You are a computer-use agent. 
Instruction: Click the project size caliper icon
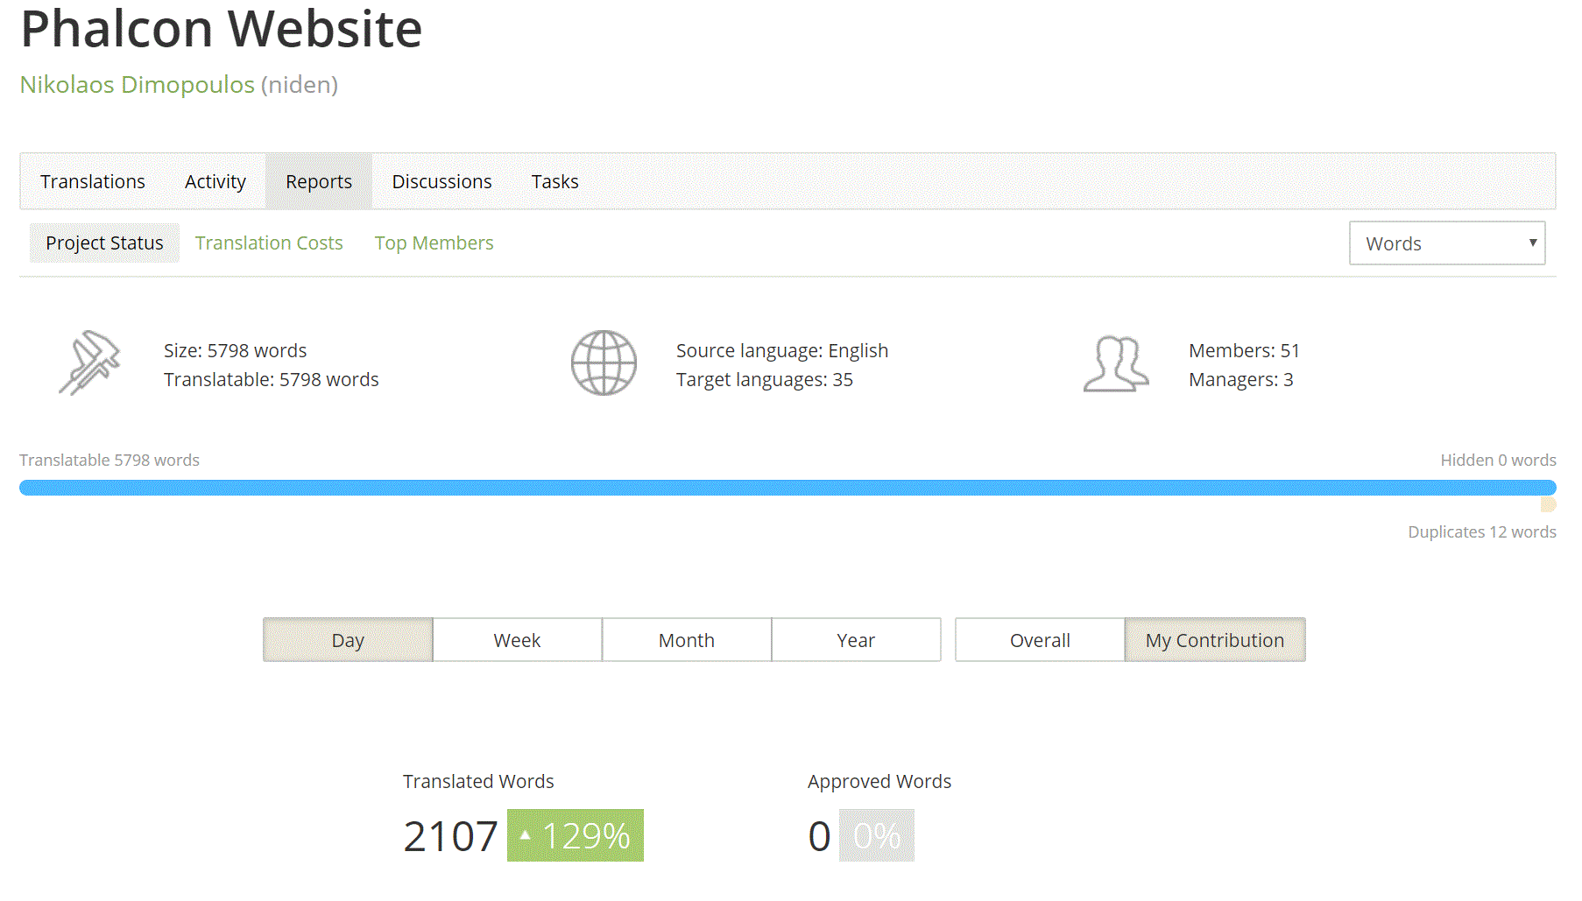(x=89, y=363)
